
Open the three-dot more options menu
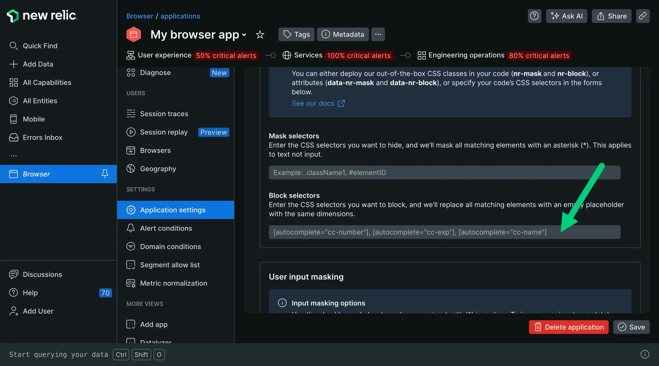coord(378,35)
